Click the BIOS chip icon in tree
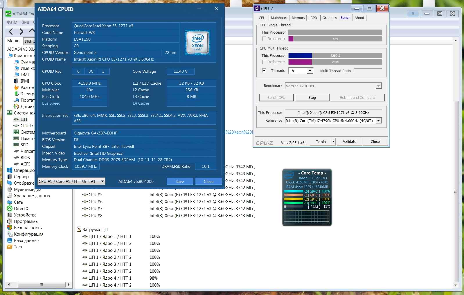 point(16,157)
